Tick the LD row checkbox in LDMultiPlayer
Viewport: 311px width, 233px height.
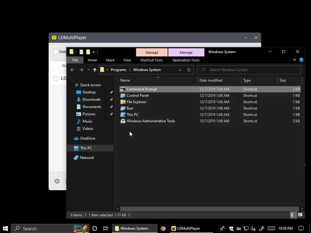point(56,78)
